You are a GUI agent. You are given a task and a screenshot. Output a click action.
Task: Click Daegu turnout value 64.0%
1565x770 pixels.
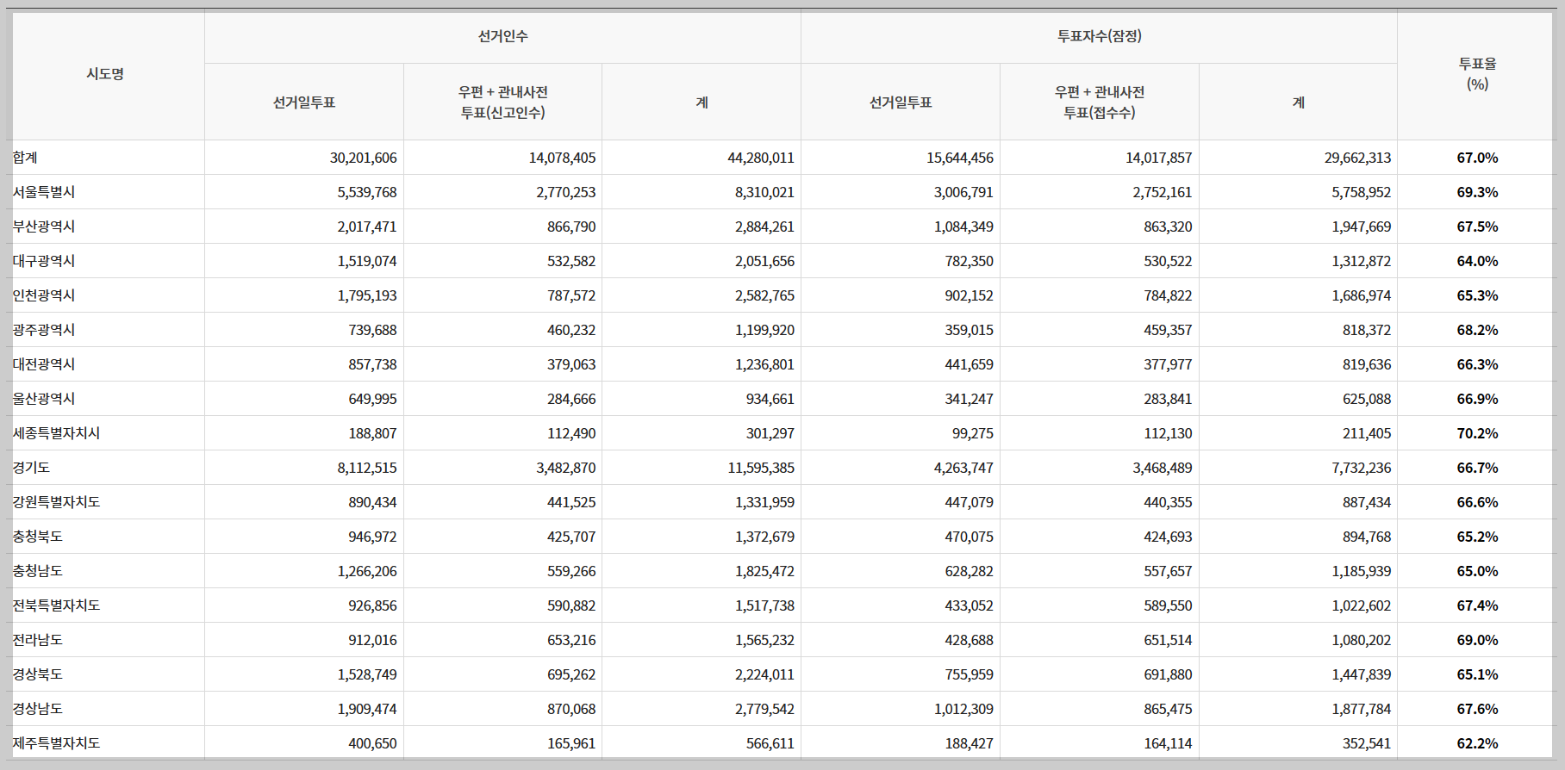1477,261
